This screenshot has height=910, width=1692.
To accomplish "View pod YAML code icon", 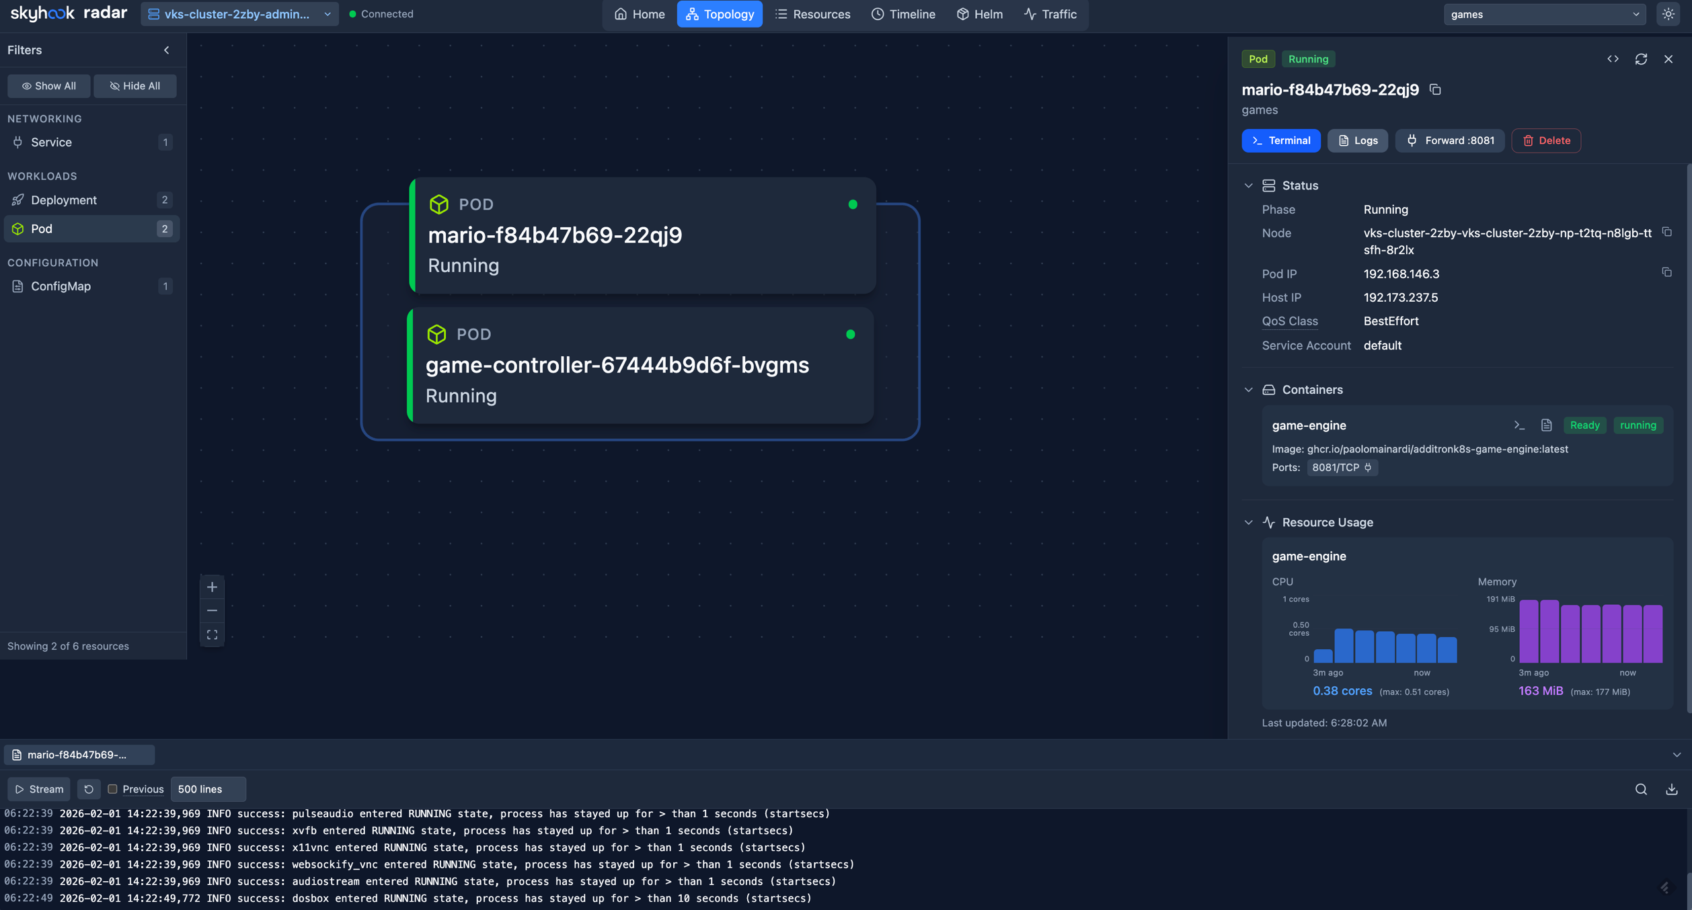I will coord(1613,59).
